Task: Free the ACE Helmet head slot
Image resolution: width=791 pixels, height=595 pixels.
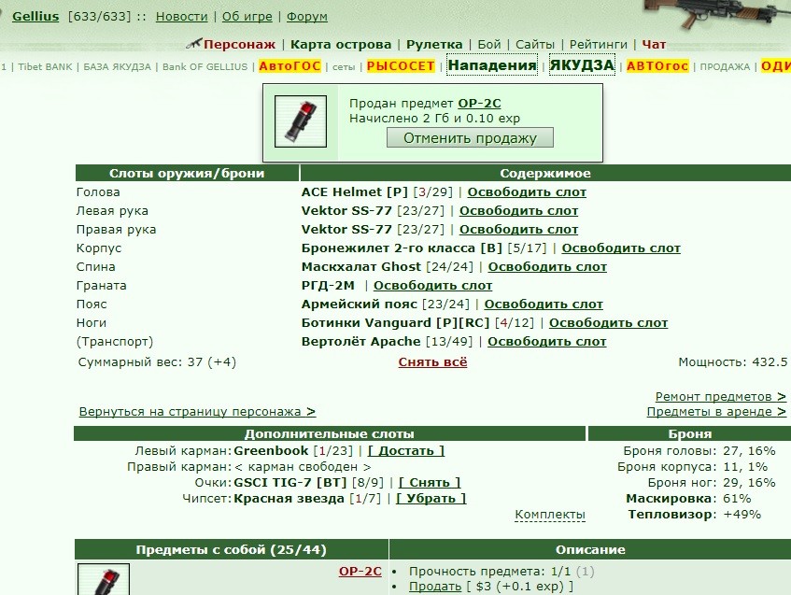Action: 527,192
